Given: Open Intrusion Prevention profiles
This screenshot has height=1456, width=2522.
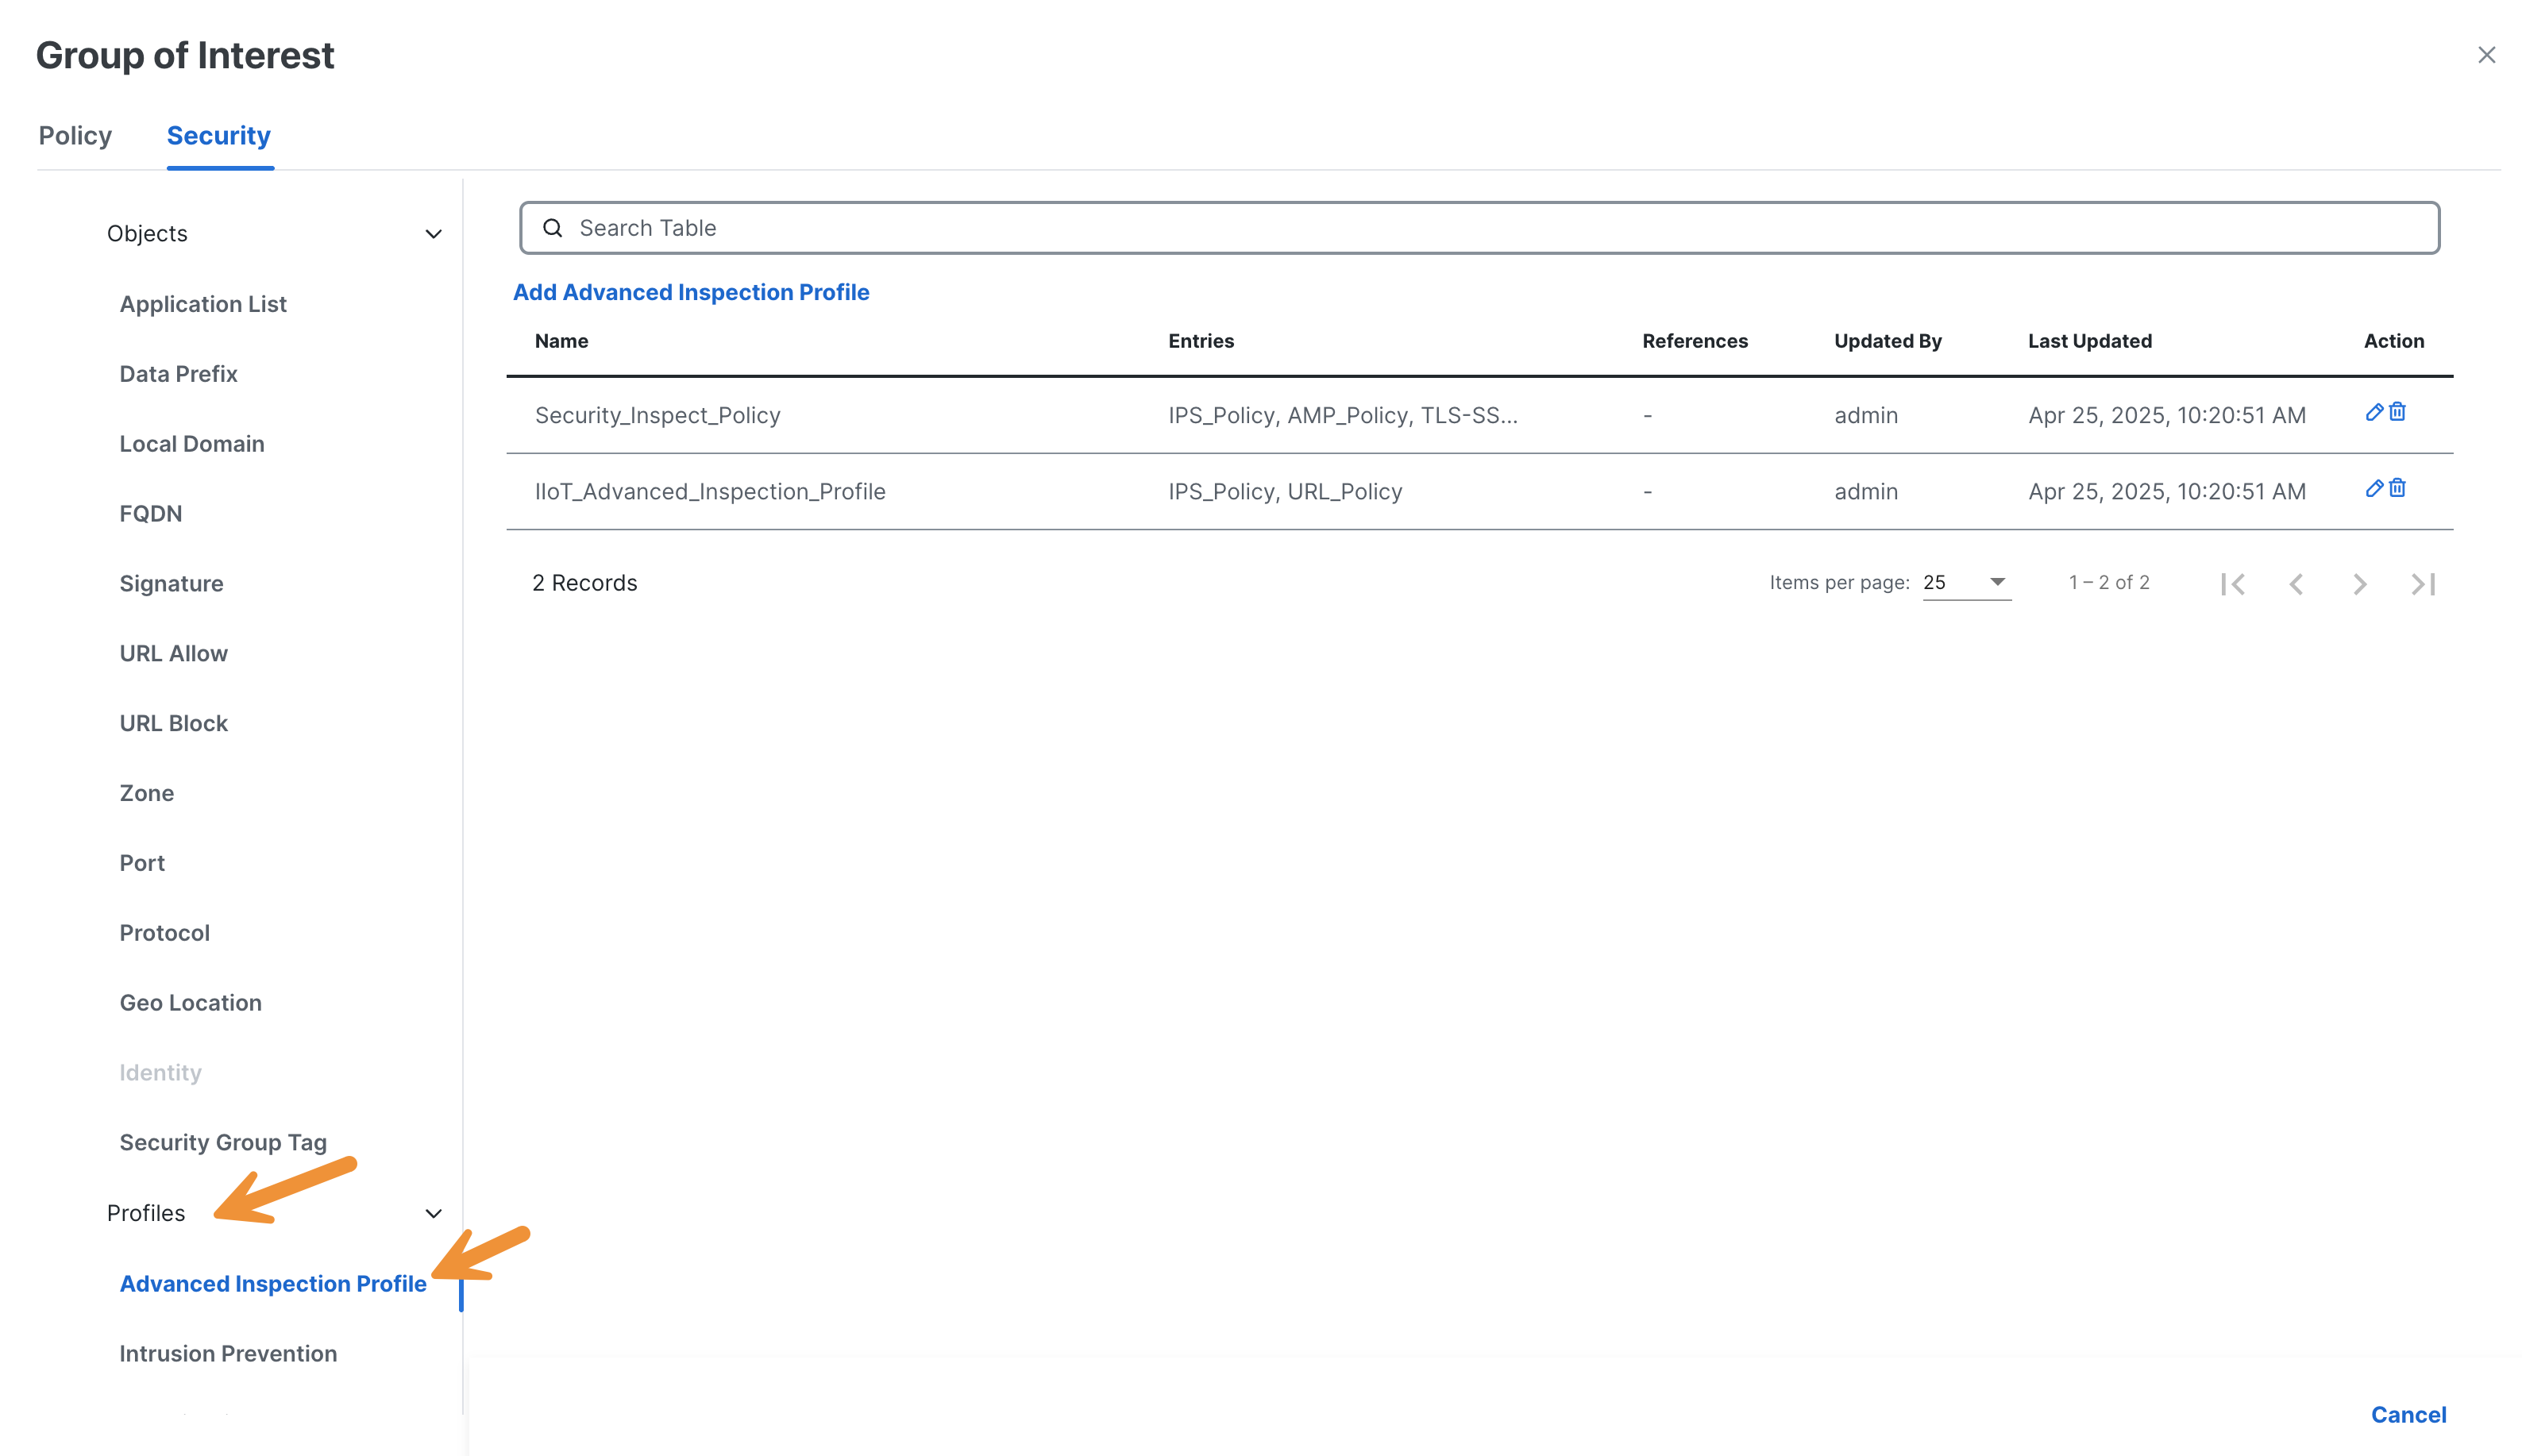Looking at the screenshot, I should coord(228,1354).
